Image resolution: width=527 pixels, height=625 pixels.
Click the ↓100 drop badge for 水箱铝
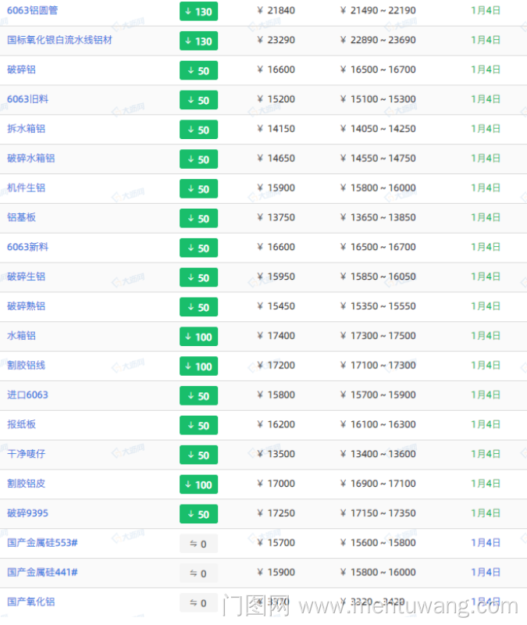(x=198, y=337)
